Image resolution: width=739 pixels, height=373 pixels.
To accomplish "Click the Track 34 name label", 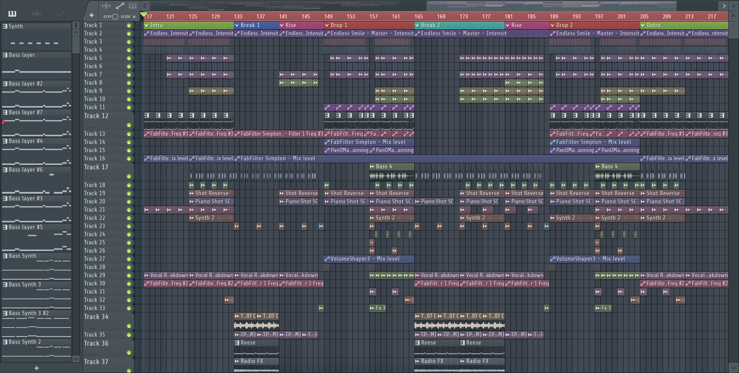I will 96,317.
